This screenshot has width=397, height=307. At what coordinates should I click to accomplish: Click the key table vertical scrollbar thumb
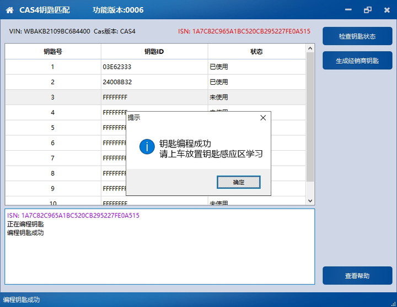[x=310, y=117]
